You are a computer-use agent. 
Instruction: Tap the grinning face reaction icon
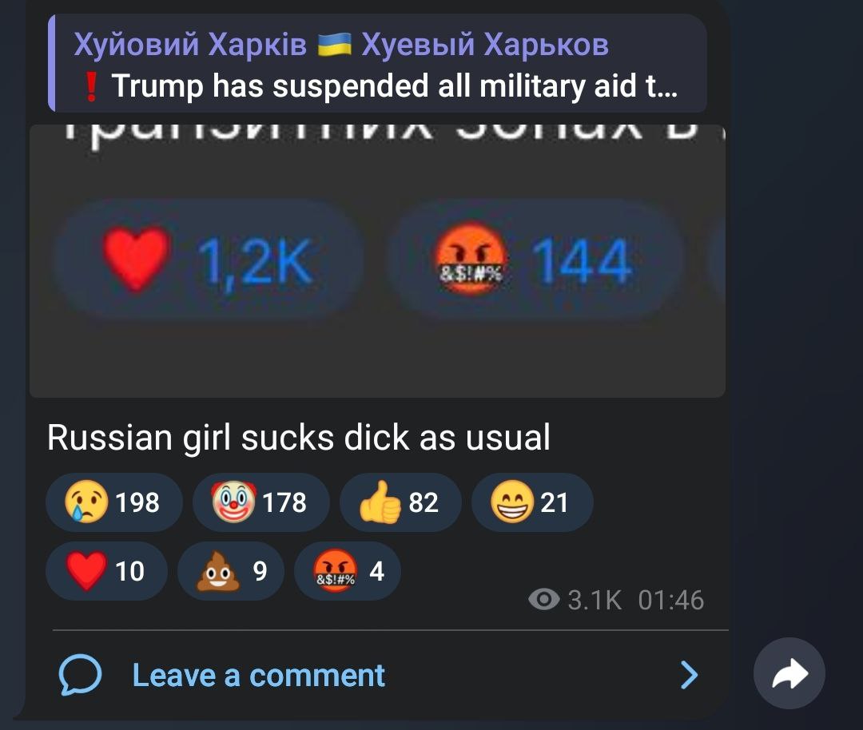(512, 502)
